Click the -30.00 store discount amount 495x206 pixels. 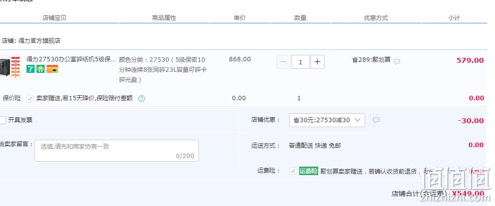tap(470, 121)
